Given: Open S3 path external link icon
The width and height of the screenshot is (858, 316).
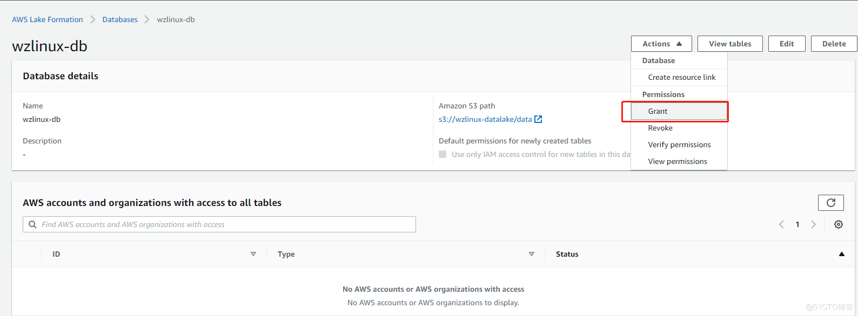Looking at the screenshot, I should click(538, 119).
